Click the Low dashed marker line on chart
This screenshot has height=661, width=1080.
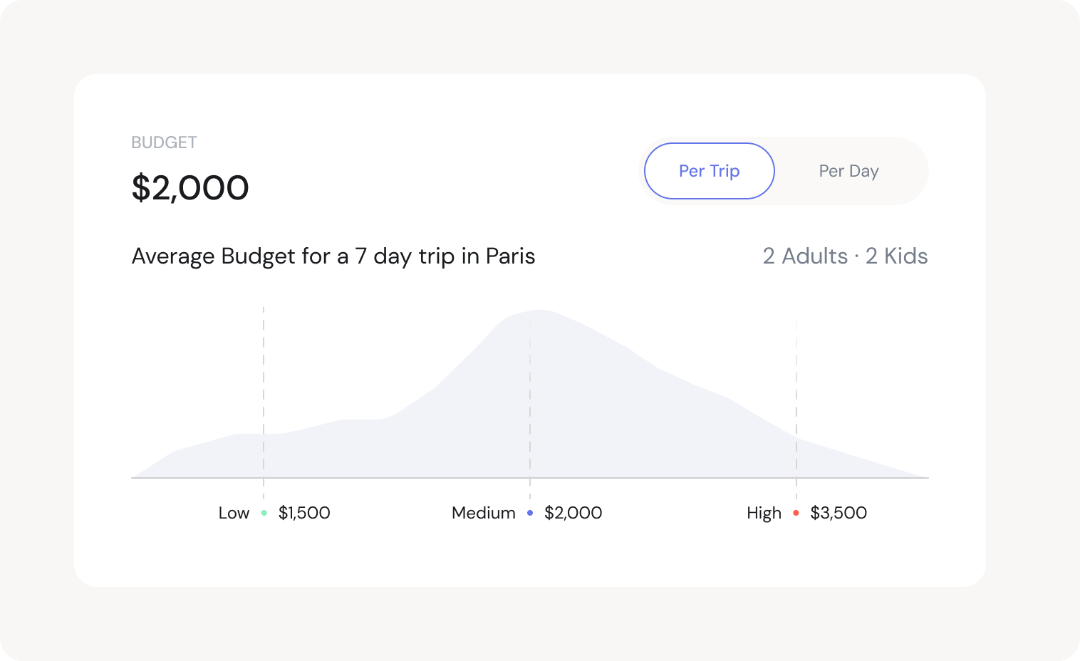coord(264,370)
